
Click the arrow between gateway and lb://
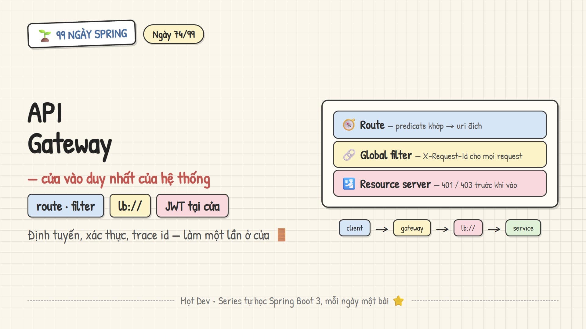point(442,229)
